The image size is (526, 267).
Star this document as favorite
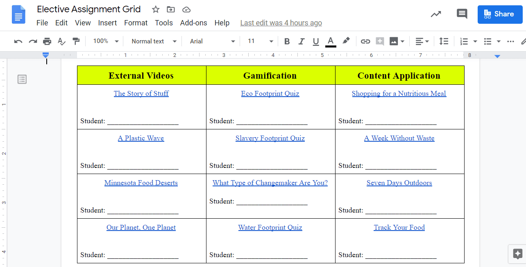coord(156,9)
